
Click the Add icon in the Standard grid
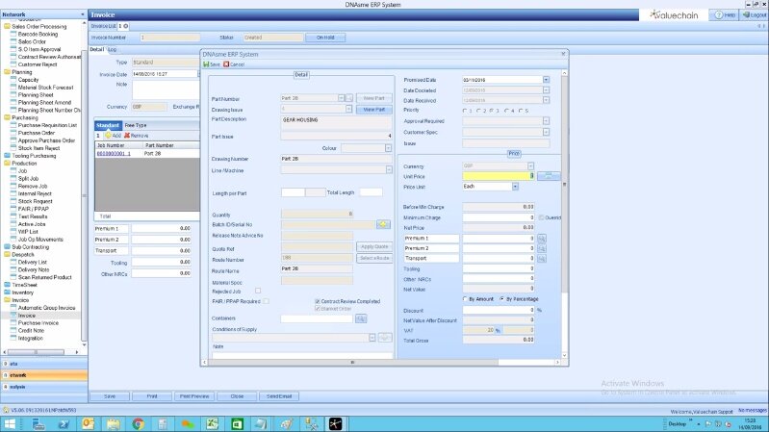(x=107, y=136)
